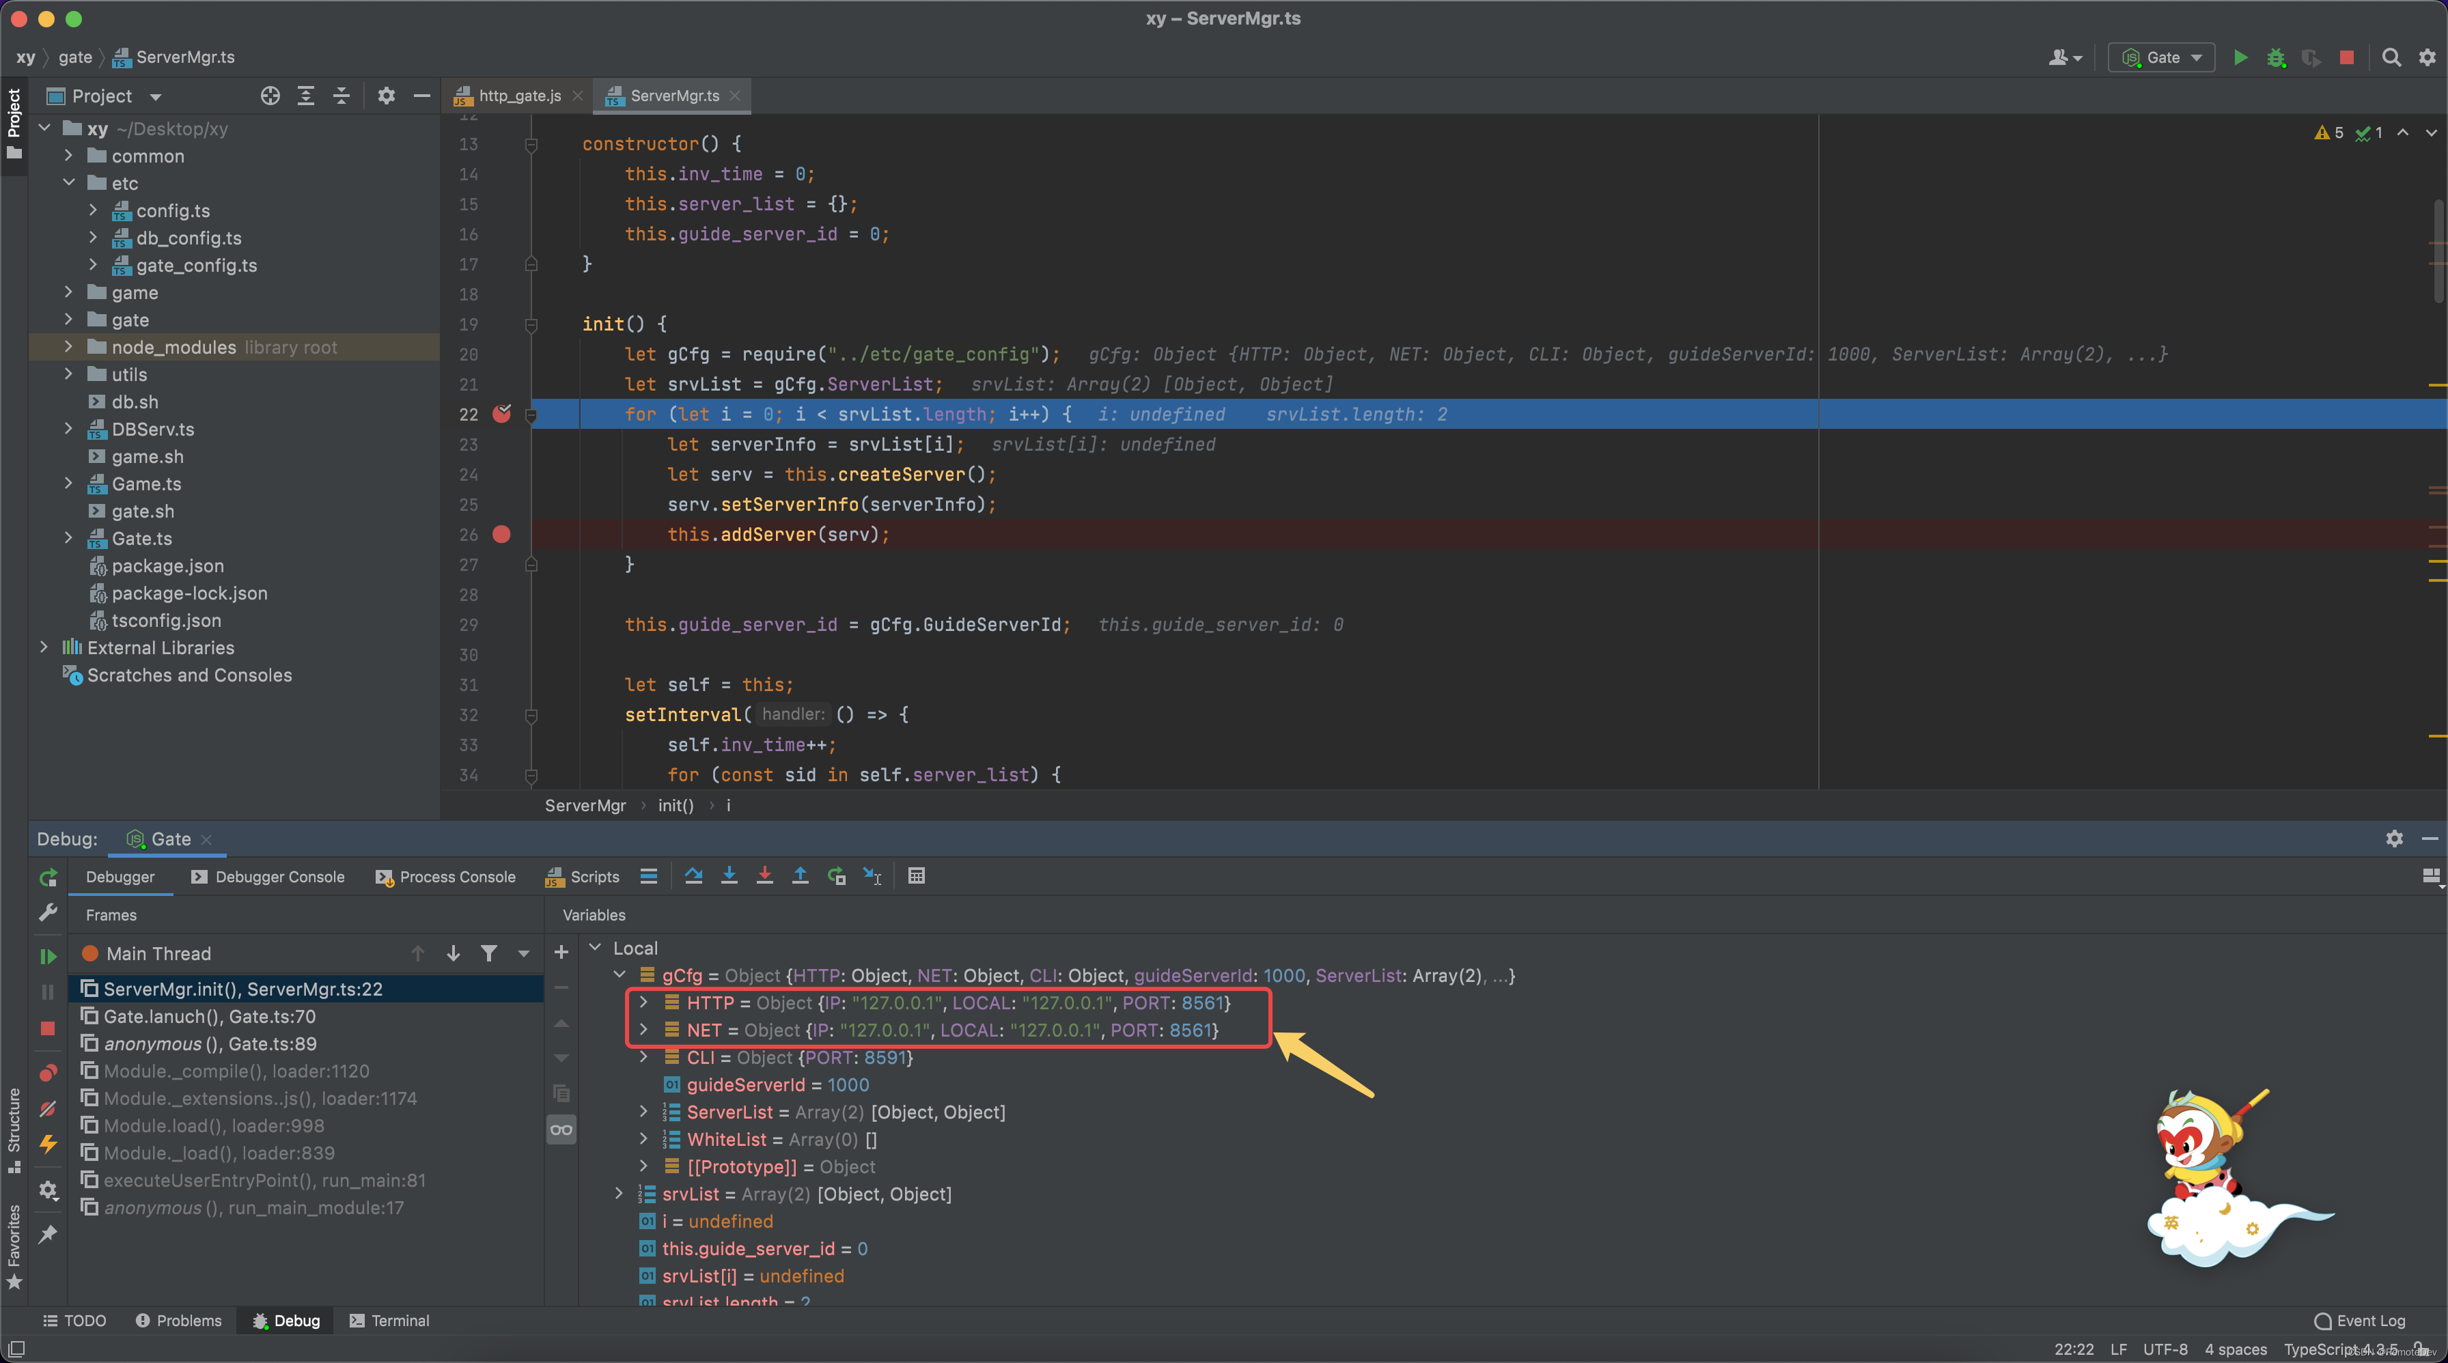Expand ServerList array variable
This screenshot has height=1363, width=2448.
[643, 1111]
